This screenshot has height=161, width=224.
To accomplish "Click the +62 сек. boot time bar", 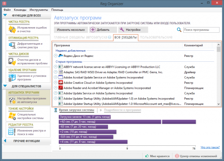I will (x=127, y=122).
